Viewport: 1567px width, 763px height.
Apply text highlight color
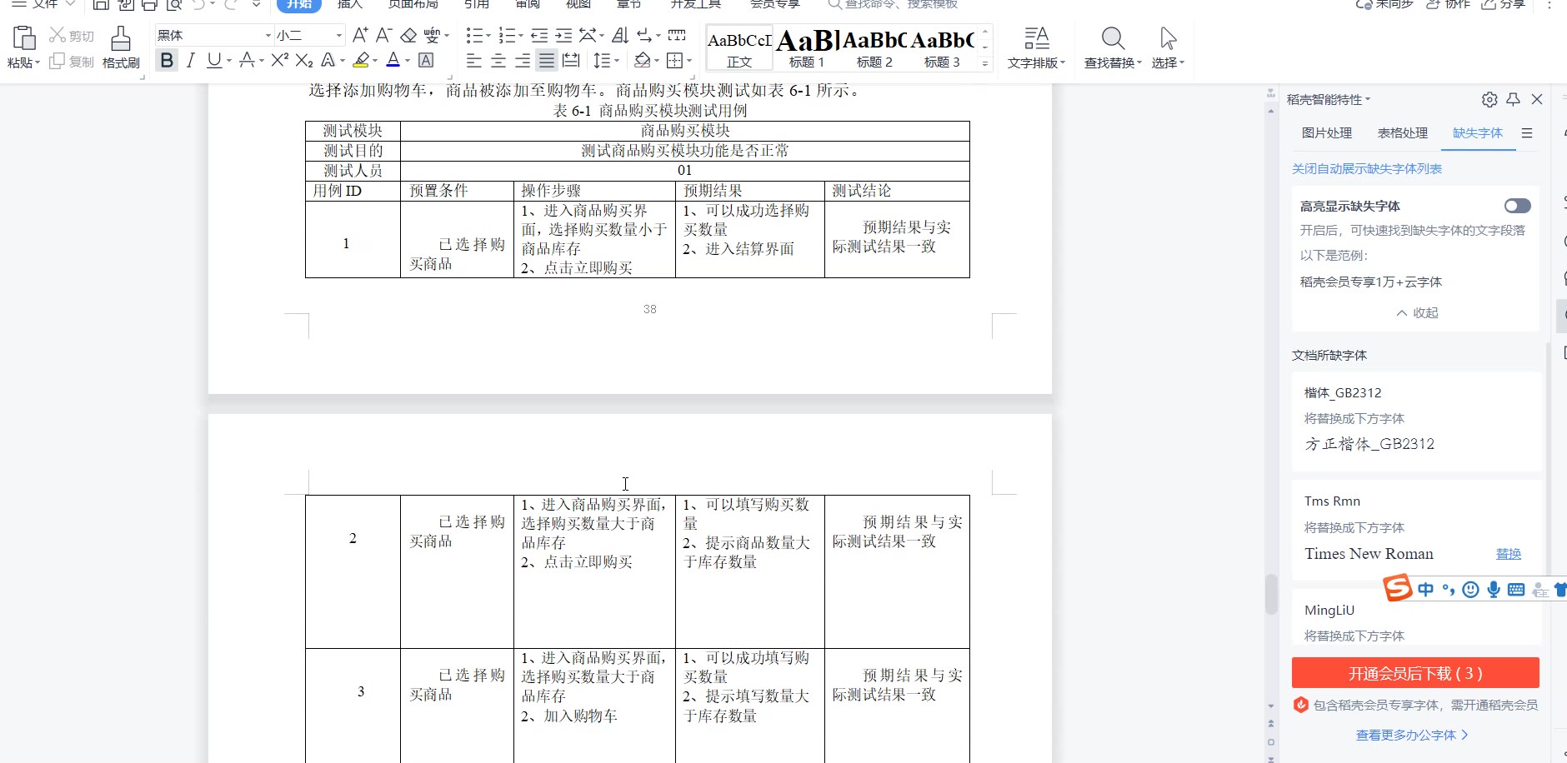pyautogui.click(x=361, y=60)
